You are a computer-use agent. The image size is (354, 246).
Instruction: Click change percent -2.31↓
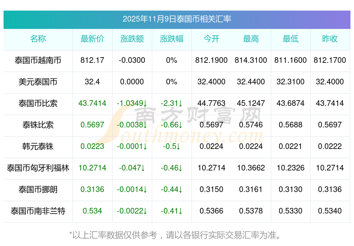click(172, 103)
